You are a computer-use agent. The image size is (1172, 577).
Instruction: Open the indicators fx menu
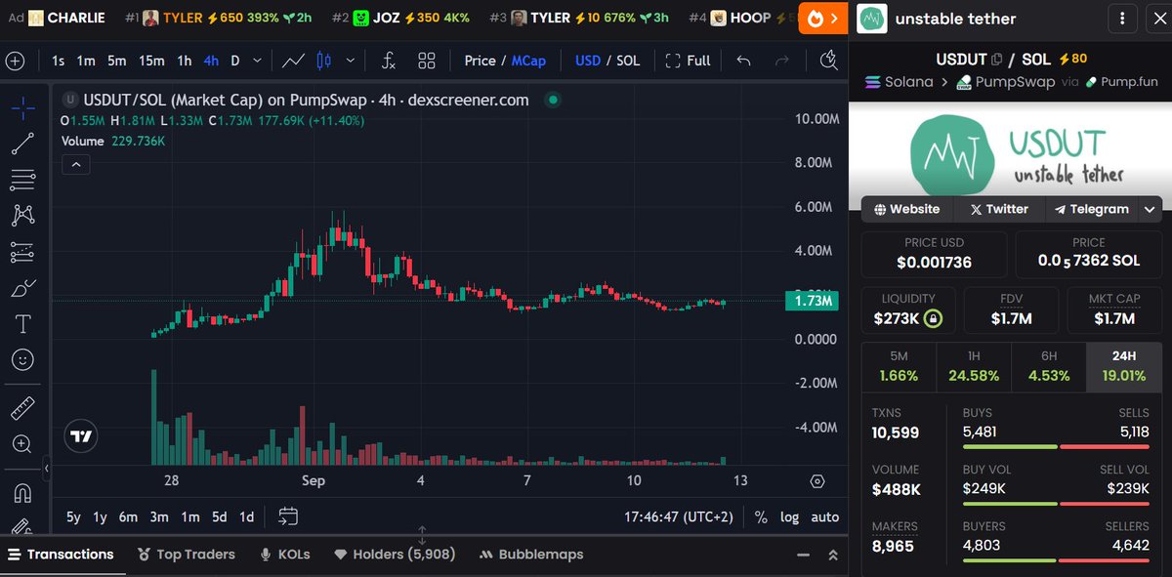coord(388,61)
